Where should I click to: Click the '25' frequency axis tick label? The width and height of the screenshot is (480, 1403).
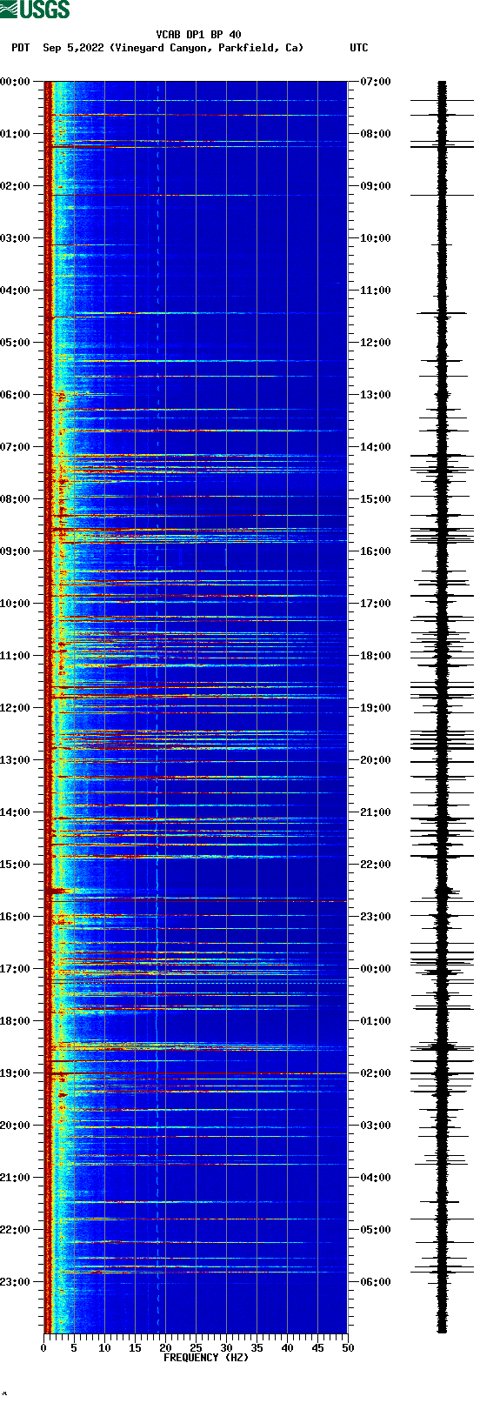(196, 1348)
